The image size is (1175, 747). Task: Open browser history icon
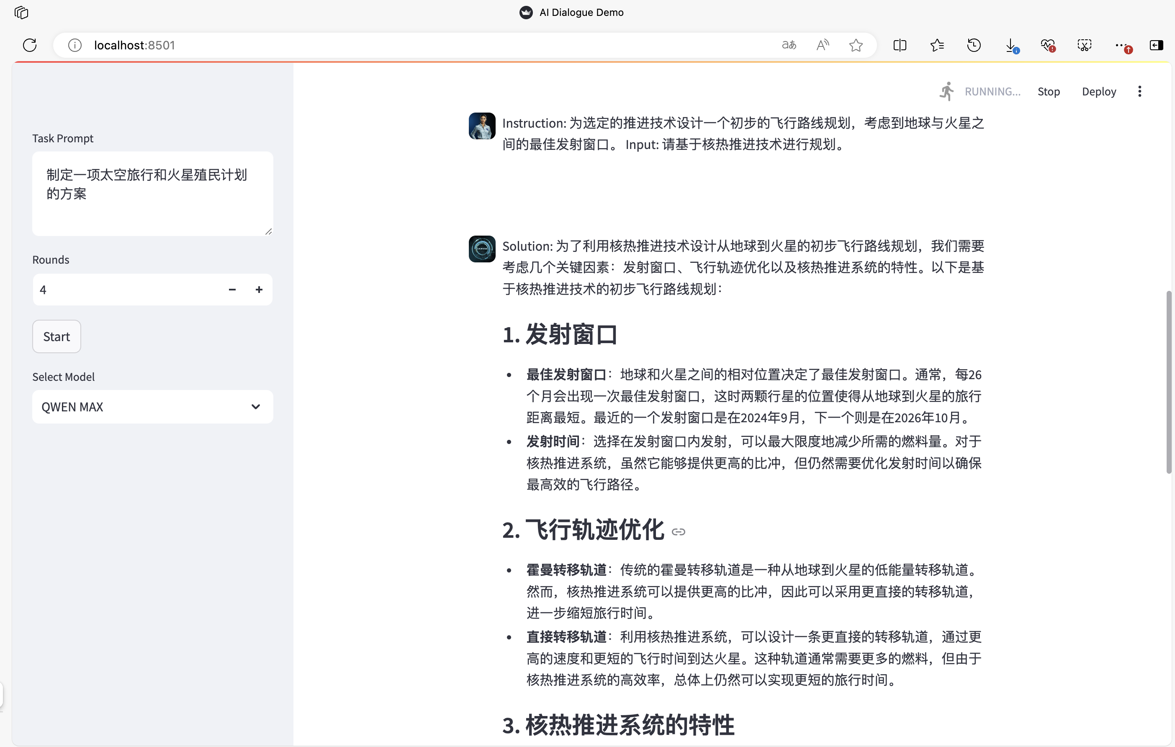(x=974, y=45)
